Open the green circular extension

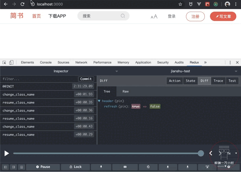click(216, 4)
